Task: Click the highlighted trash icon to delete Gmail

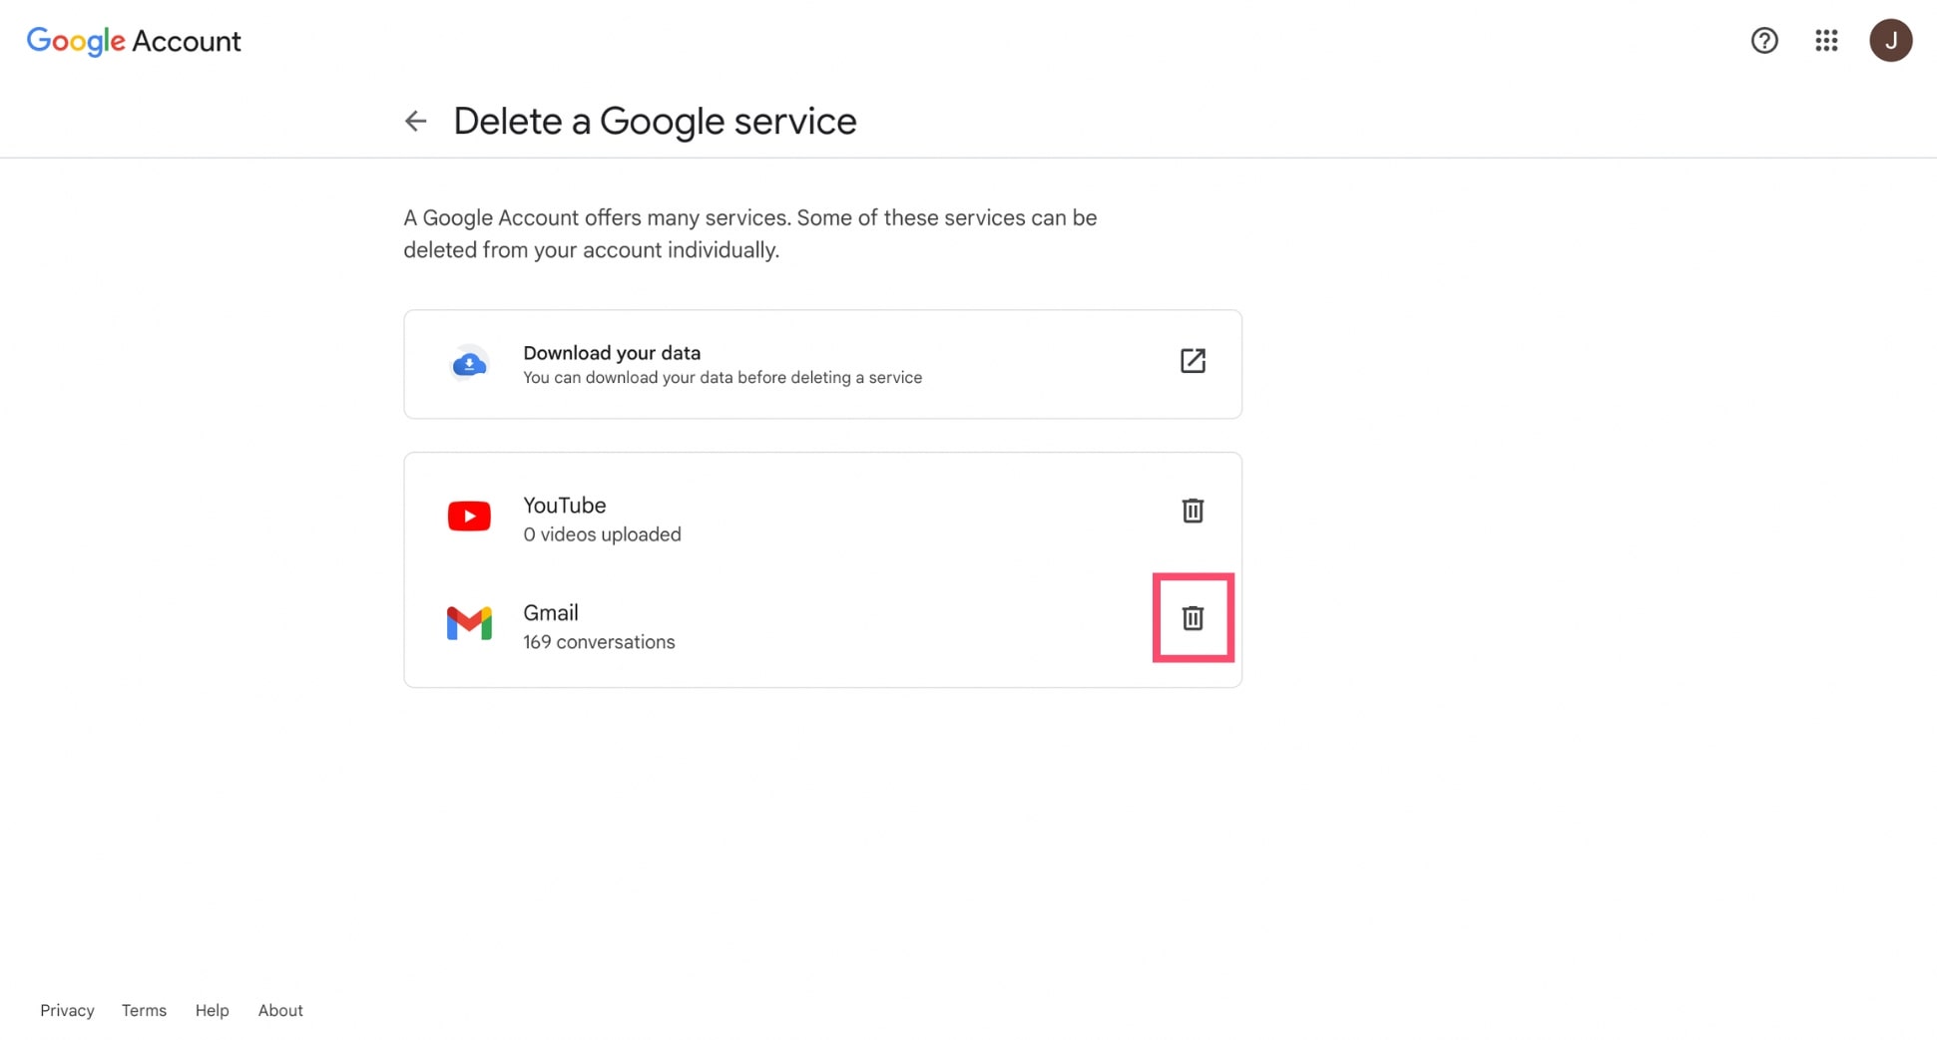Action: (1194, 617)
